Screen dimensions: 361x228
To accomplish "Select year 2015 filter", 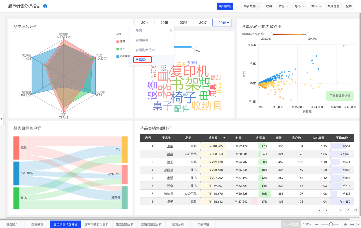I will 164,23.
